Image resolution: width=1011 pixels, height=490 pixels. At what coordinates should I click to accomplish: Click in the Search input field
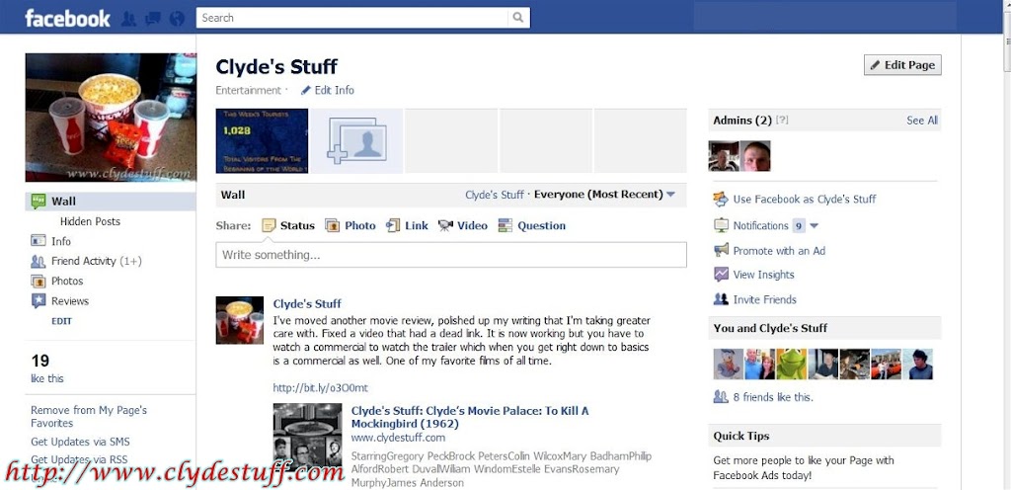point(352,18)
